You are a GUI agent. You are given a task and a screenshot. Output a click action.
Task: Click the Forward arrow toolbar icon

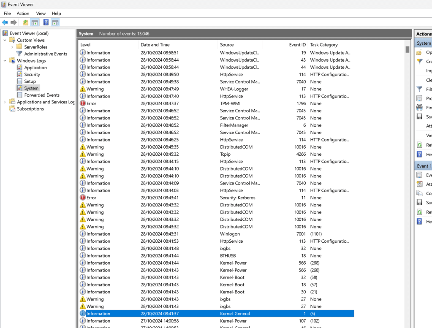point(14,22)
